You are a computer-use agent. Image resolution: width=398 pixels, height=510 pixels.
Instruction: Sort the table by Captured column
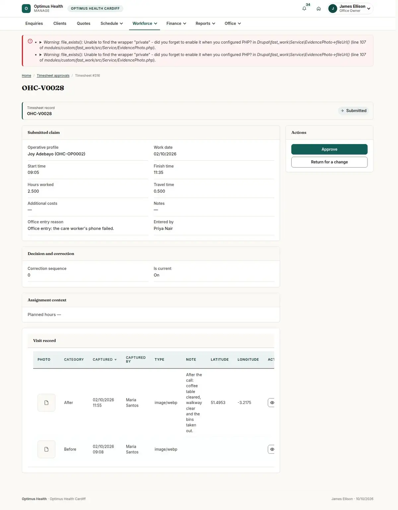pos(104,360)
